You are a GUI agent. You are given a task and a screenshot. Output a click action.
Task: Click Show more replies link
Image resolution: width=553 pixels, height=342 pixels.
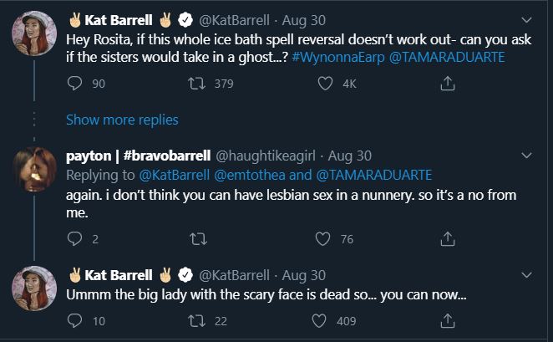coord(122,120)
